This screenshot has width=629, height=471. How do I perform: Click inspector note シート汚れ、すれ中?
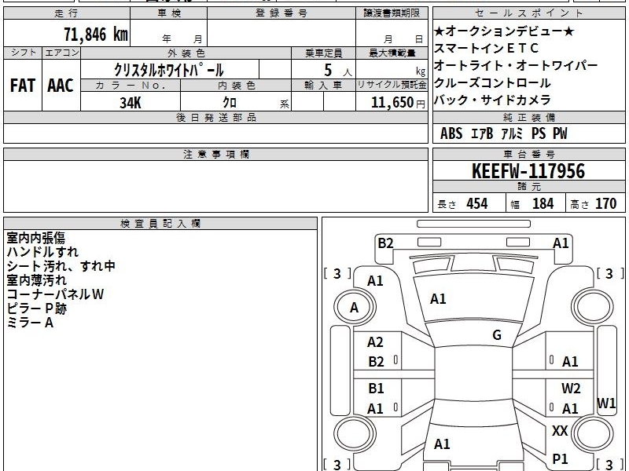[x=61, y=266]
